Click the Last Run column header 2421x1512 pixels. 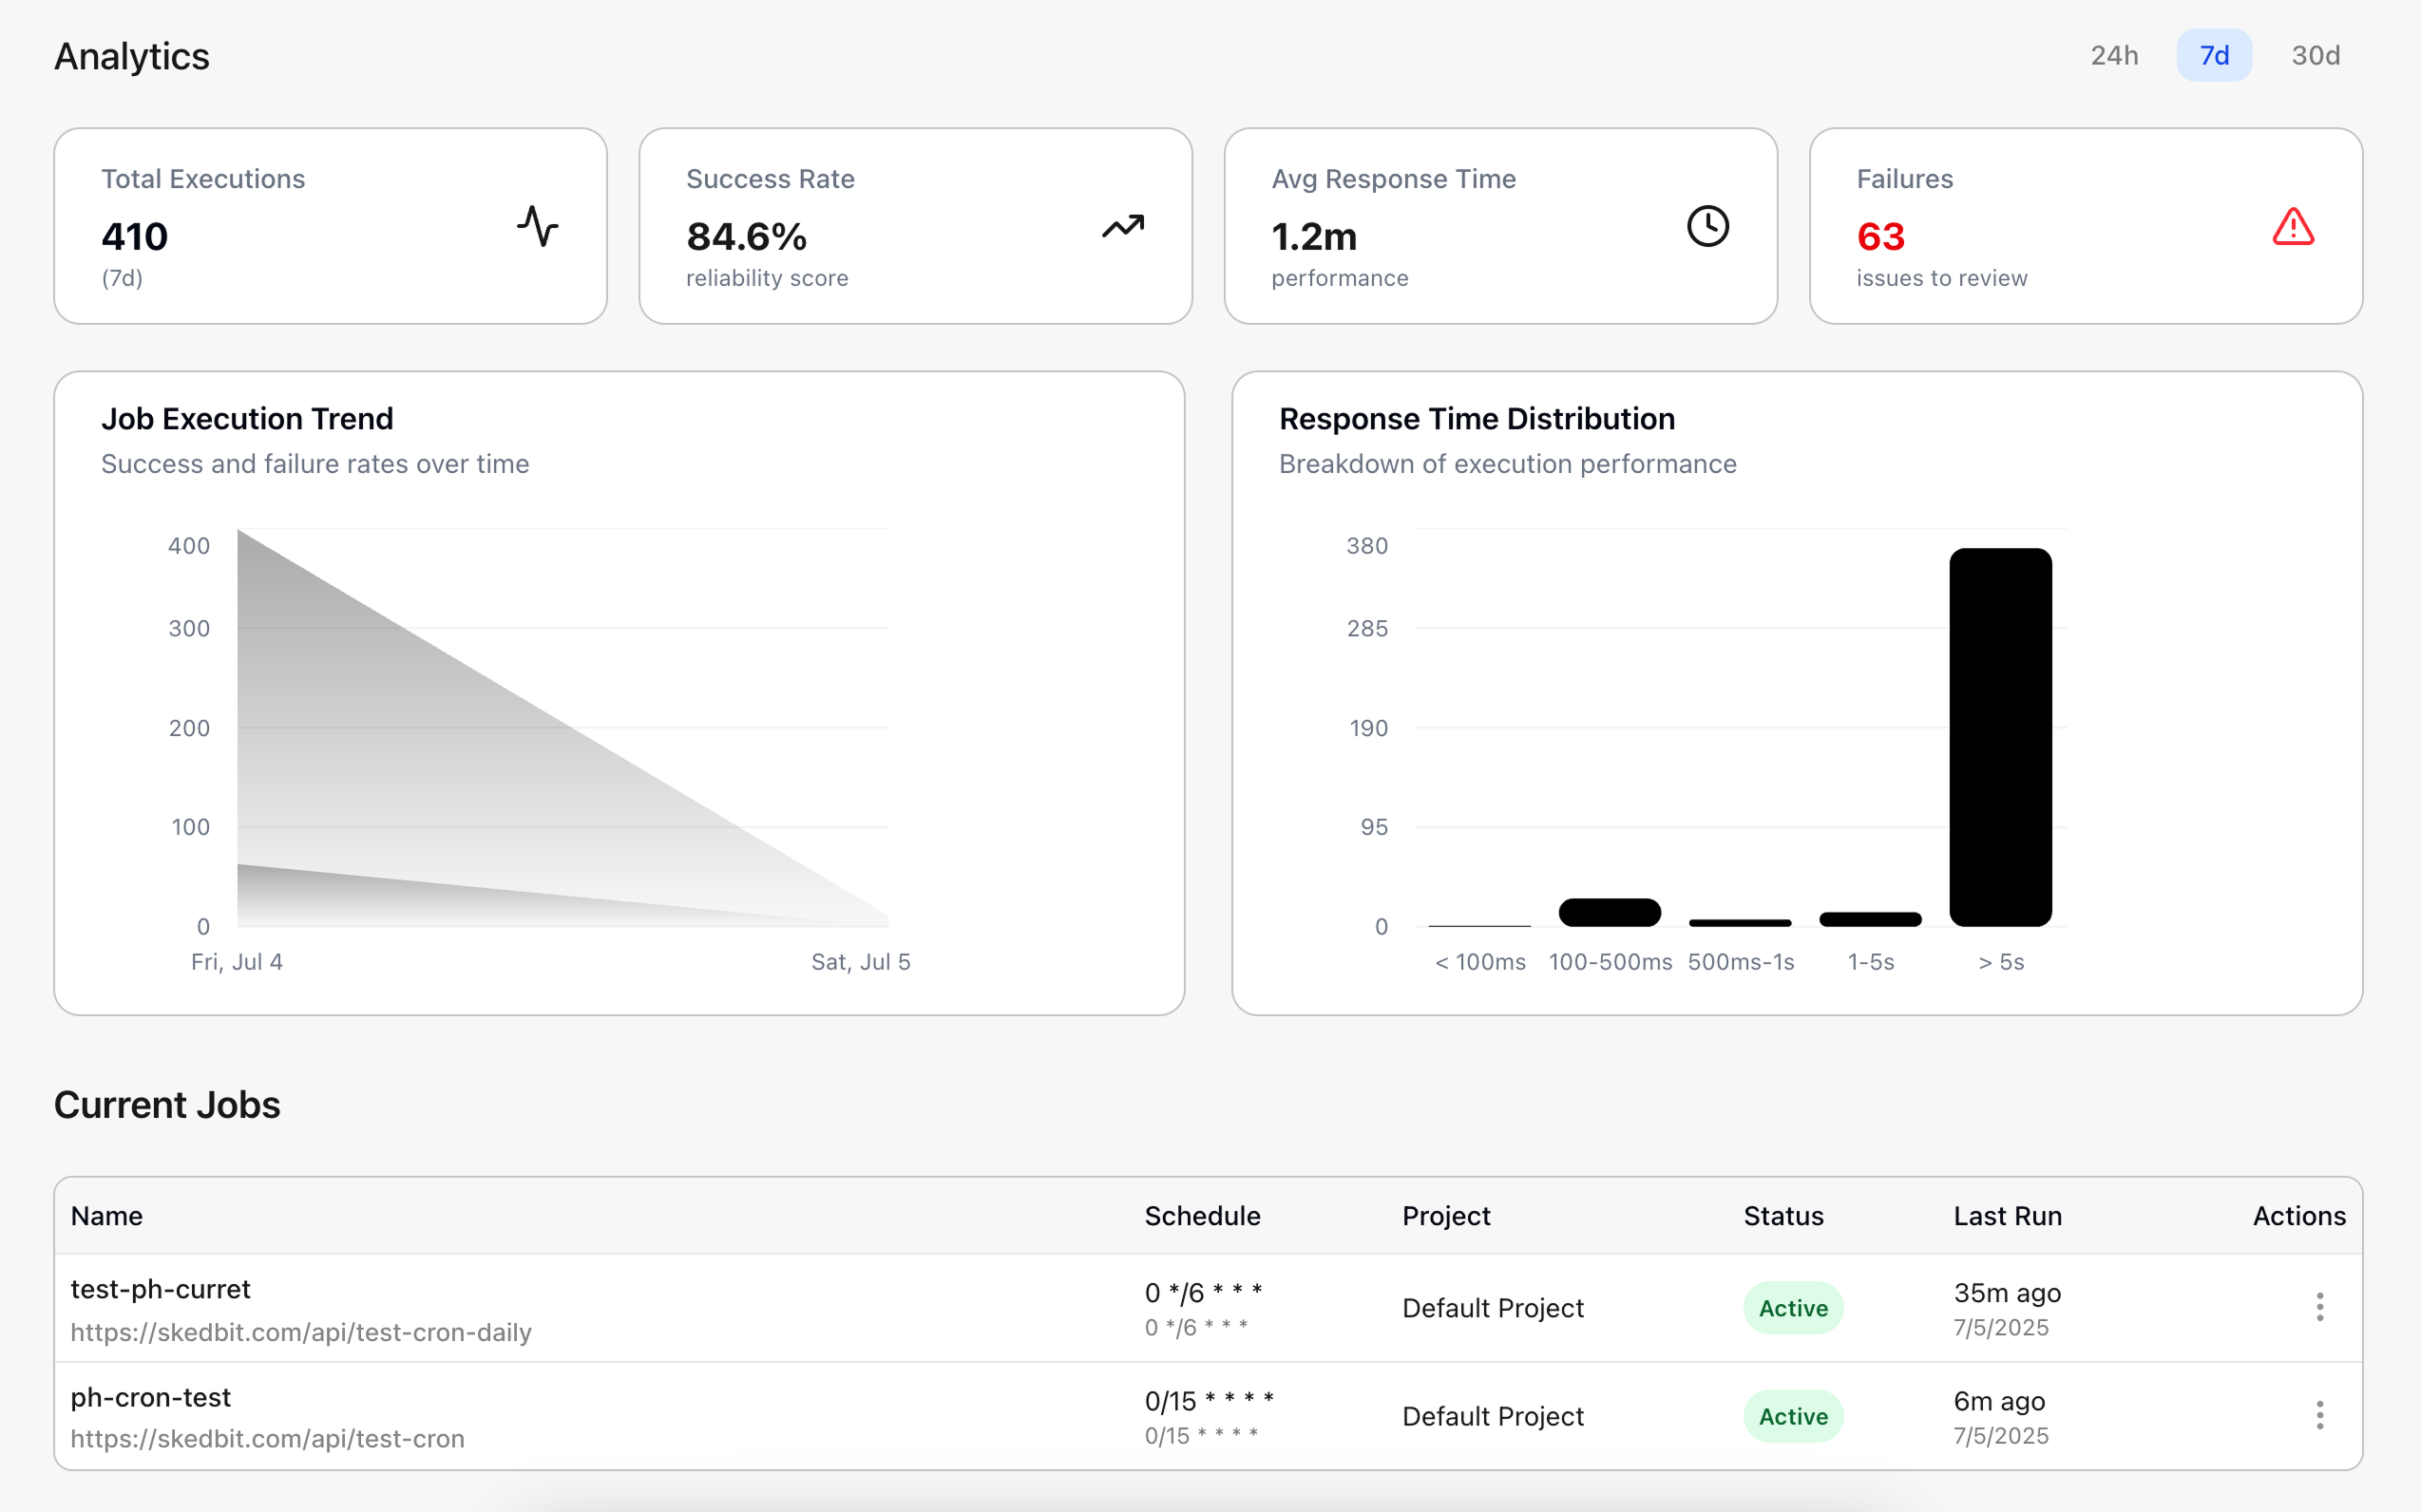click(x=2007, y=1216)
